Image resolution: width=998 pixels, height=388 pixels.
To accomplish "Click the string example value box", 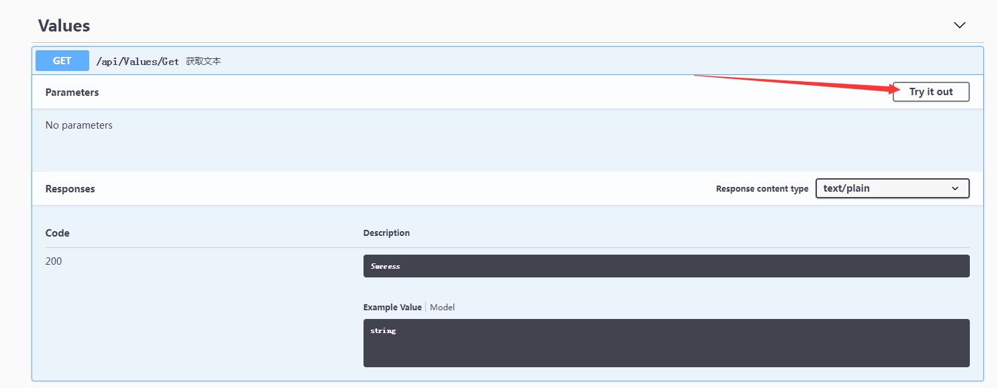I will 666,343.
